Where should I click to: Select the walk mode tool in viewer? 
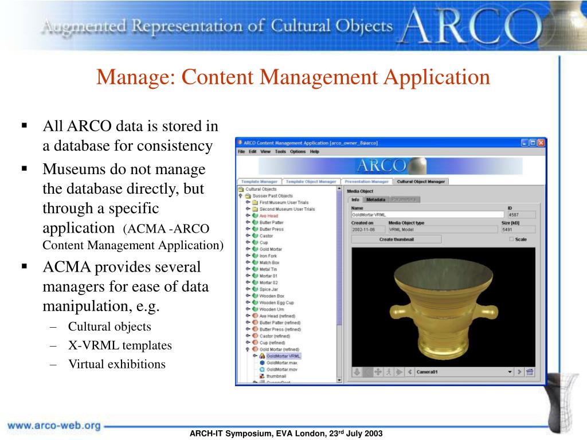(x=389, y=372)
